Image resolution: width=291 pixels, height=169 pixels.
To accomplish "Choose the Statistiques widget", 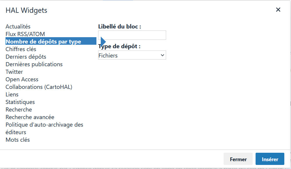I will point(20,102).
